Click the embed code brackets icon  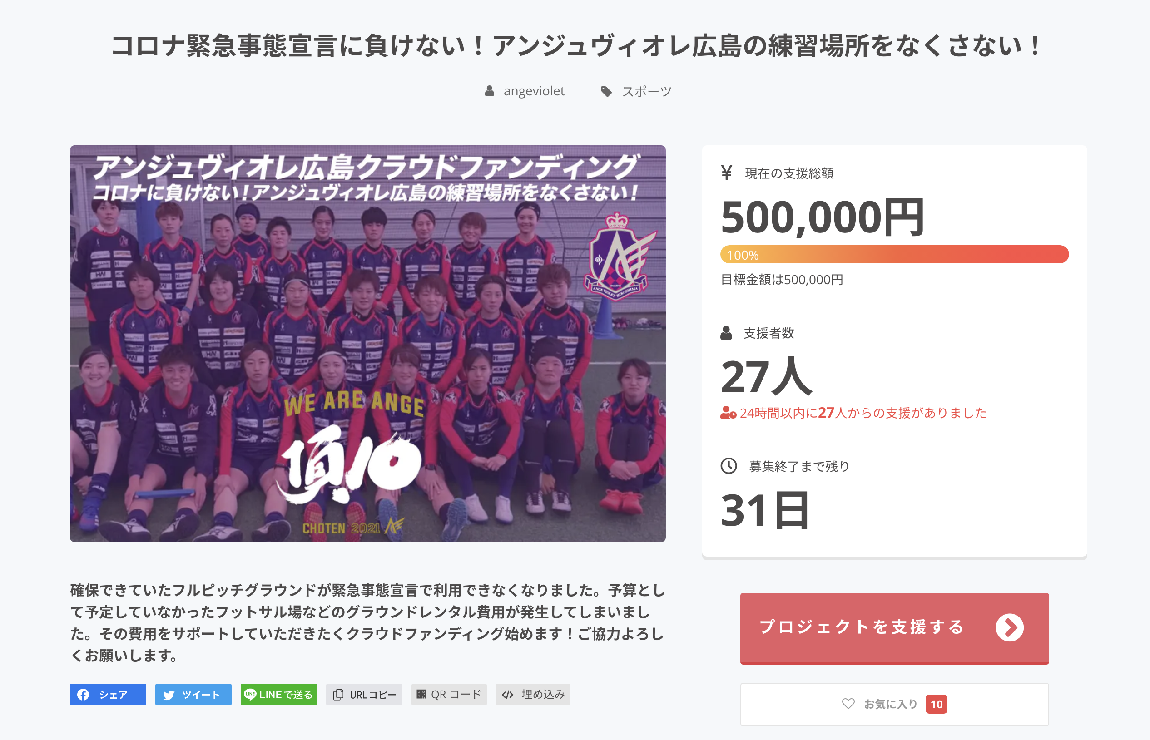pyautogui.click(x=507, y=694)
